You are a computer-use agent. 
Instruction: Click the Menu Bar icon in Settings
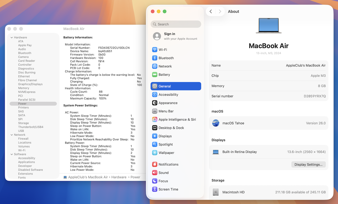coord(155,111)
